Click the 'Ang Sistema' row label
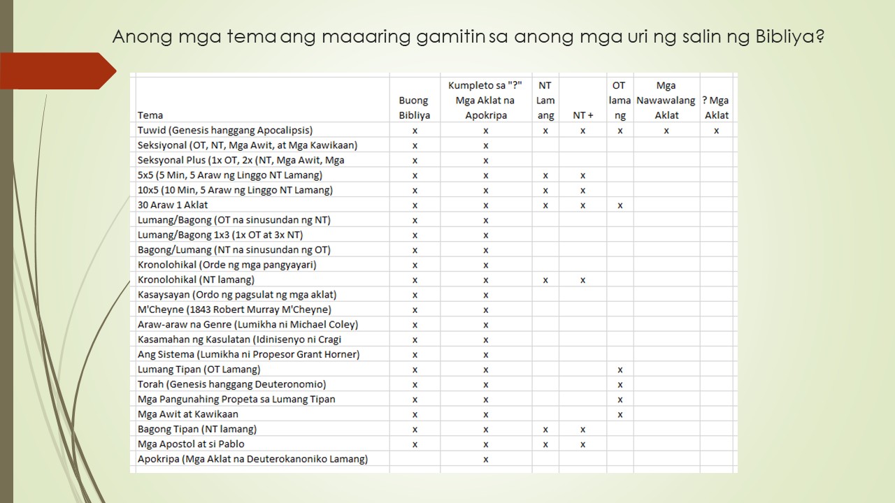 (x=248, y=354)
